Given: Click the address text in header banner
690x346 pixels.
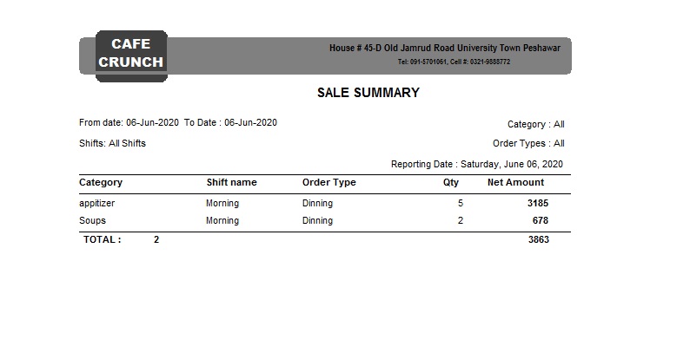Looking at the screenshot, I should click(445, 49).
